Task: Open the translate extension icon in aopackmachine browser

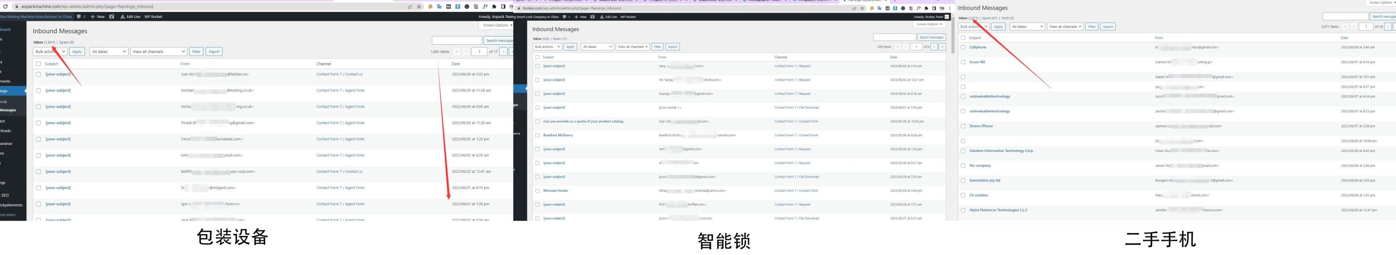Action: (439, 7)
